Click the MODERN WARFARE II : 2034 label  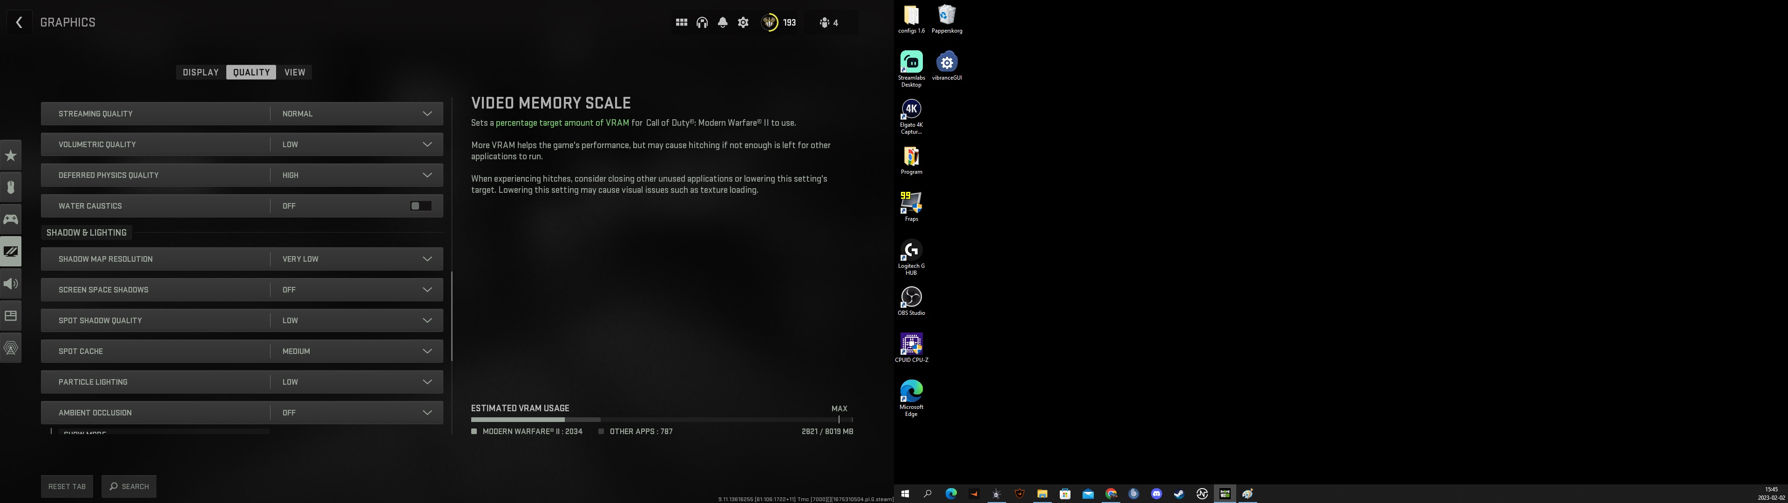point(532,431)
